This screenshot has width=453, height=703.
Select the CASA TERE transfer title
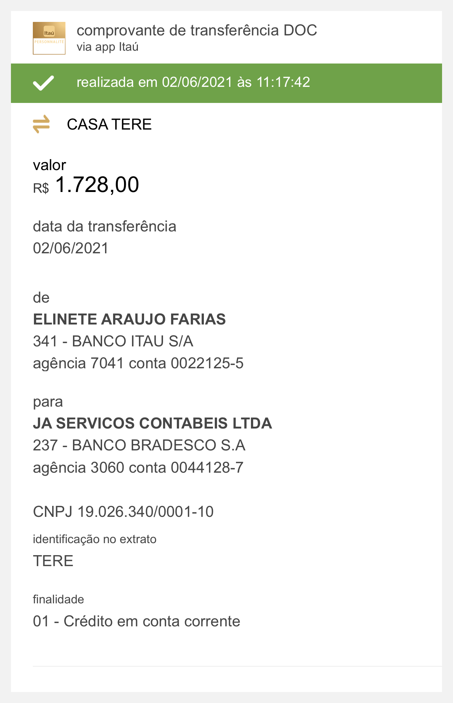109,124
